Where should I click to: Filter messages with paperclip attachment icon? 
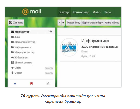[48, 84]
